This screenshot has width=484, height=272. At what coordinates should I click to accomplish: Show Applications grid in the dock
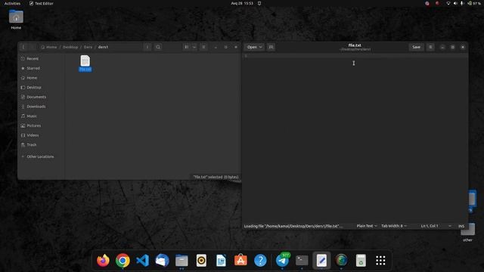(x=380, y=261)
